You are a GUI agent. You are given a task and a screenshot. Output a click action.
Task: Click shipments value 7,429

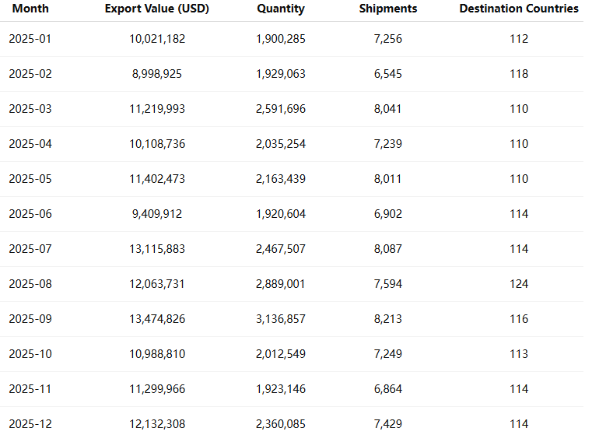tap(388, 424)
